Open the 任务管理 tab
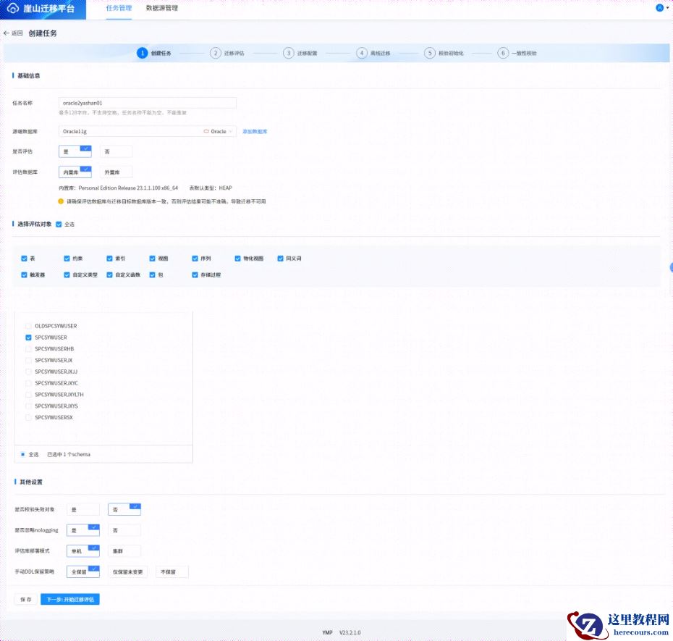The height and width of the screenshot is (641, 673). 119,8
